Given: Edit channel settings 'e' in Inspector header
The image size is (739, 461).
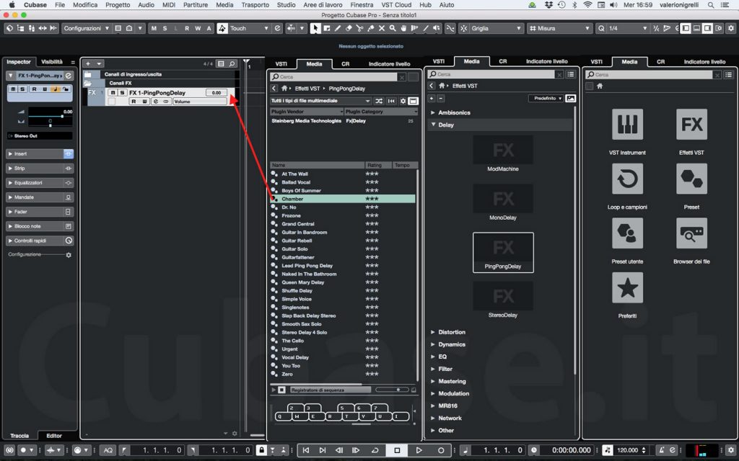Looking at the screenshot, I should point(69,75).
